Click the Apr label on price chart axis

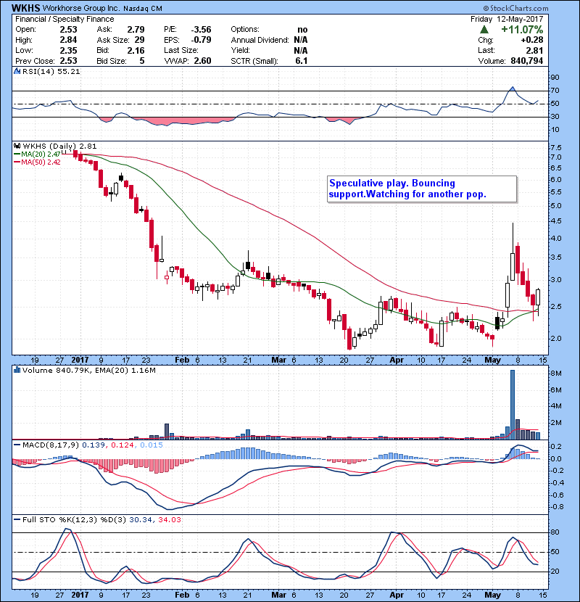[397, 360]
